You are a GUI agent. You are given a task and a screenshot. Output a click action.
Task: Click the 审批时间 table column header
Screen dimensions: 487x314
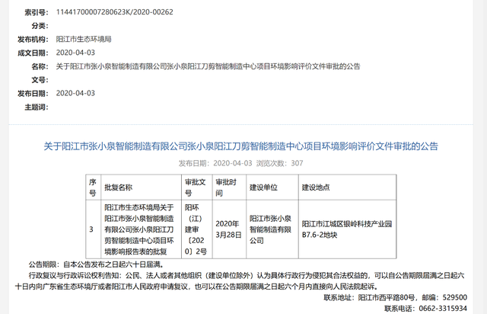tap(226, 186)
